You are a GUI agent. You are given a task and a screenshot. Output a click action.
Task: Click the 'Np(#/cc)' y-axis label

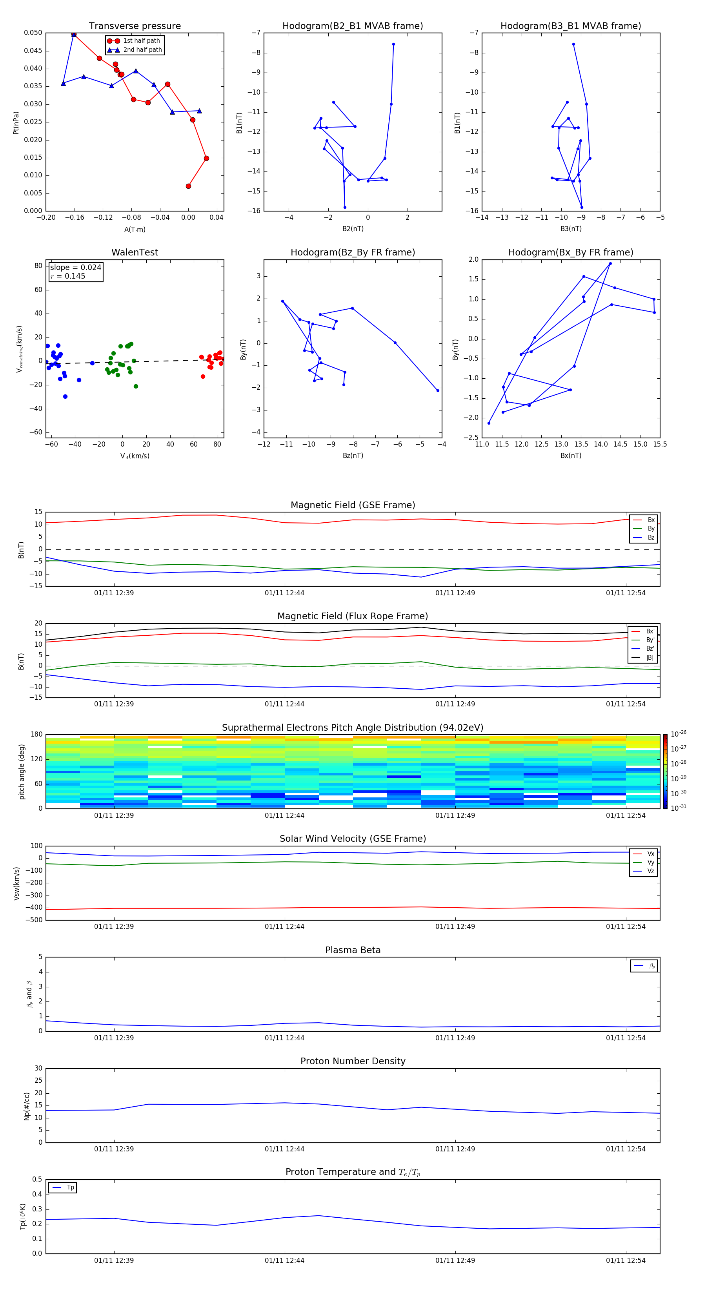coord(27,1106)
